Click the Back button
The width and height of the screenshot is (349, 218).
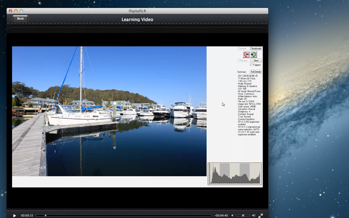(x=20, y=18)
